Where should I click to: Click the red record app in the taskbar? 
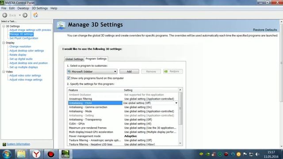click(51, 154)
